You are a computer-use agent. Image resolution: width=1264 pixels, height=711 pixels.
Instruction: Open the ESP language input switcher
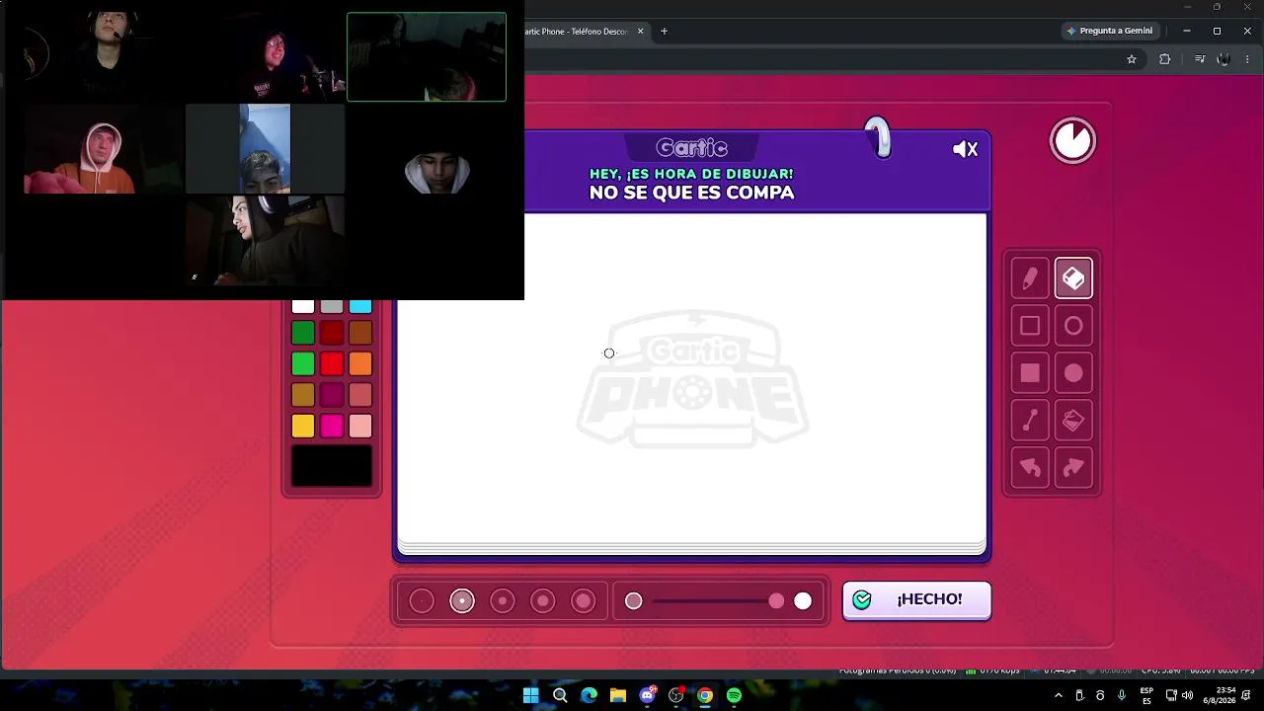pyautogui.click(x=1146, y=695)
